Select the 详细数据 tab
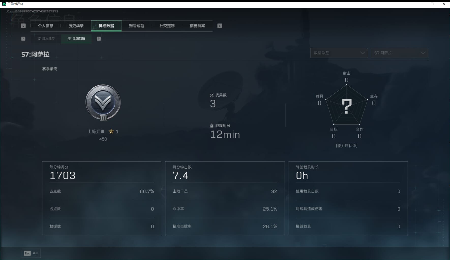Screen dimensions: 450x260 106,26
